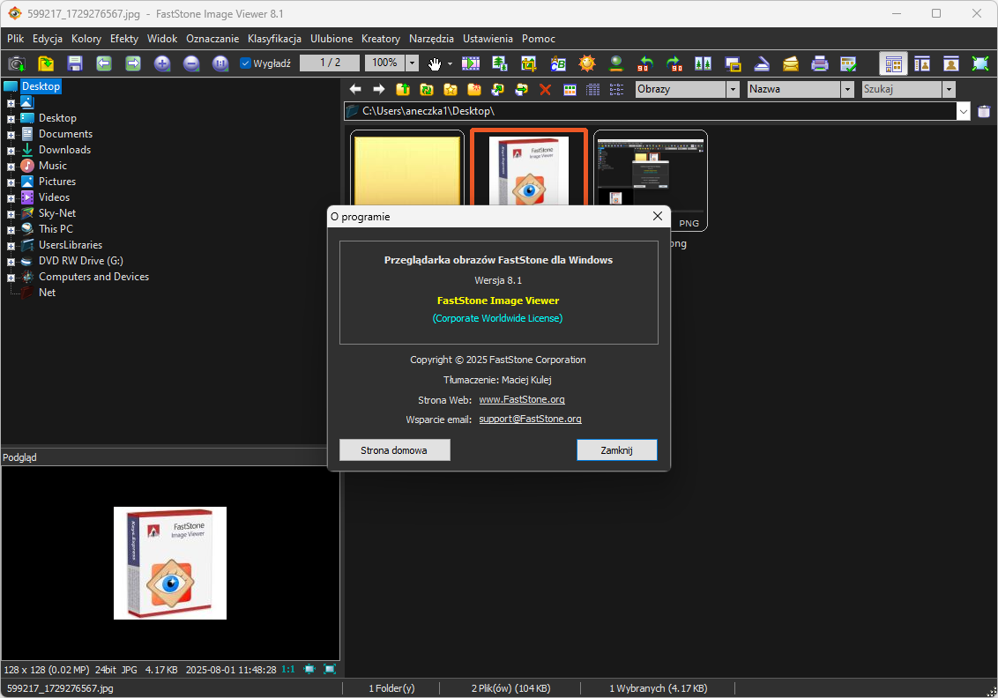Open the Draw Board text tool icon
Screen dimensions: 998x698
[x=558, y=63]
